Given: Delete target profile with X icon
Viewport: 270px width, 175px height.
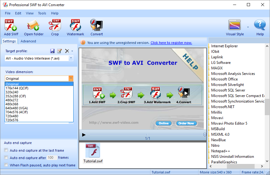Looking at the screenshot, I should pos(67,51).
